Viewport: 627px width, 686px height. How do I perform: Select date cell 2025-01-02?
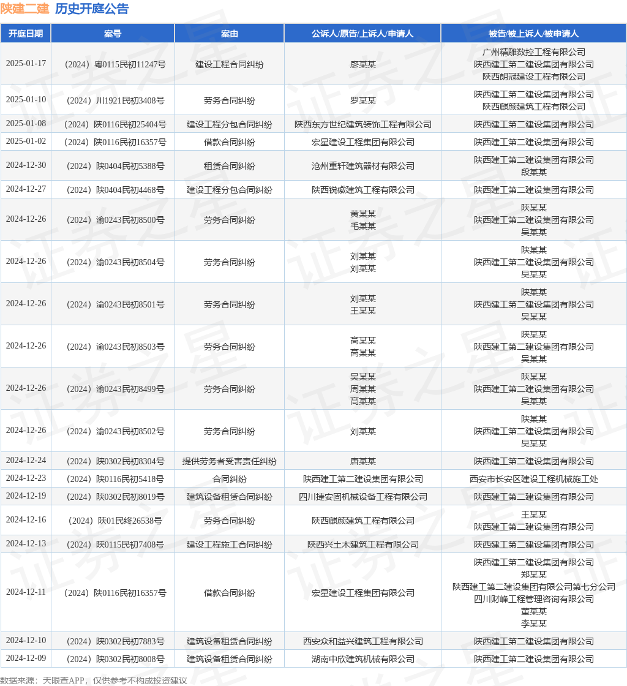pyautogui.click(x=26, y=141)
